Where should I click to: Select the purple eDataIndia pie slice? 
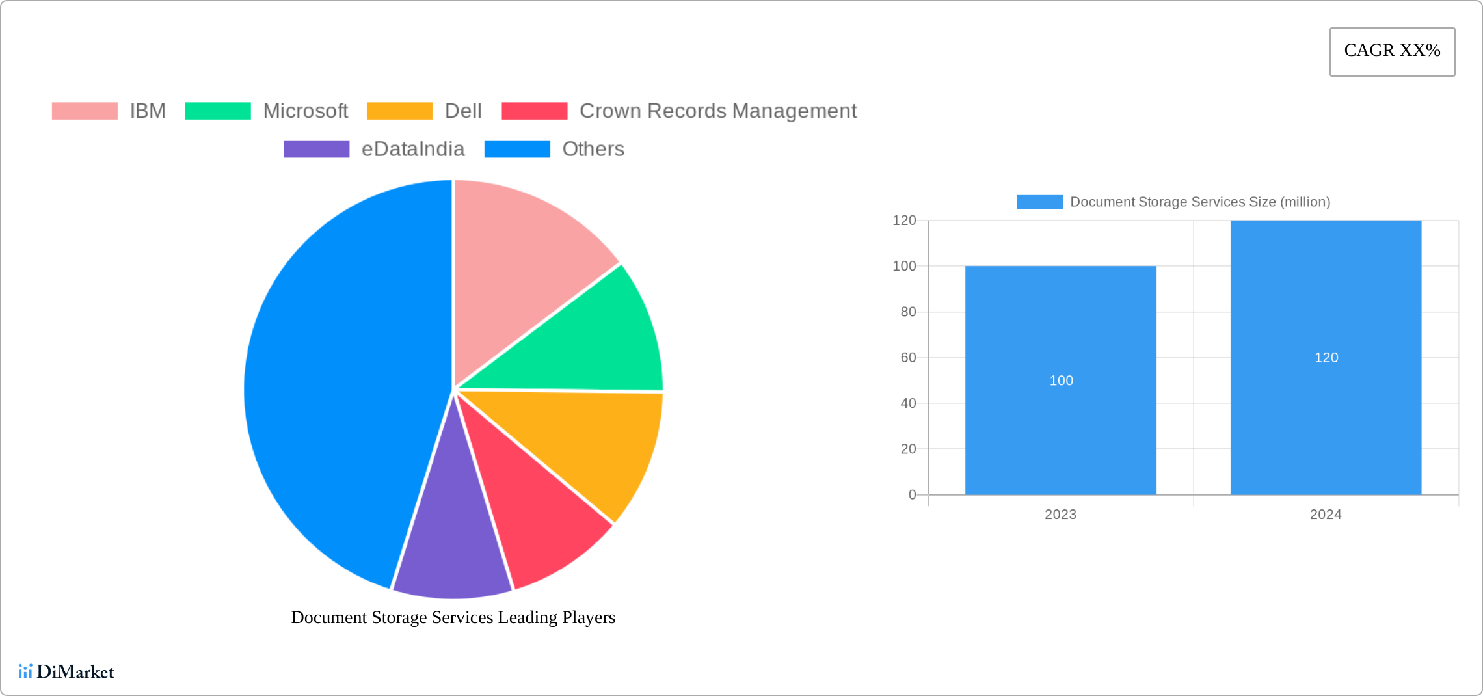point(453,546)
